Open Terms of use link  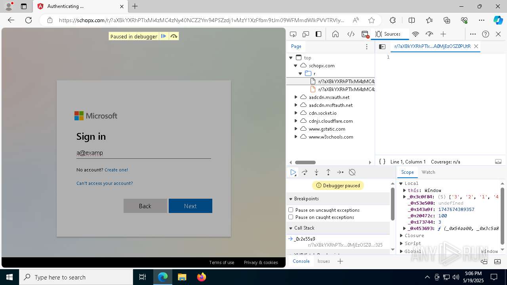click(221, 262)
